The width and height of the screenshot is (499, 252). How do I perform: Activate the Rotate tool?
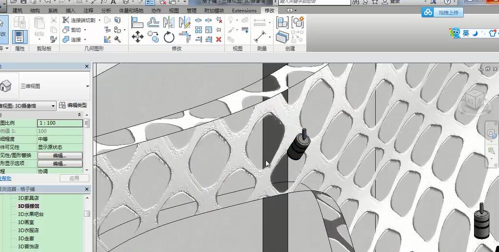tap(169, 37)
